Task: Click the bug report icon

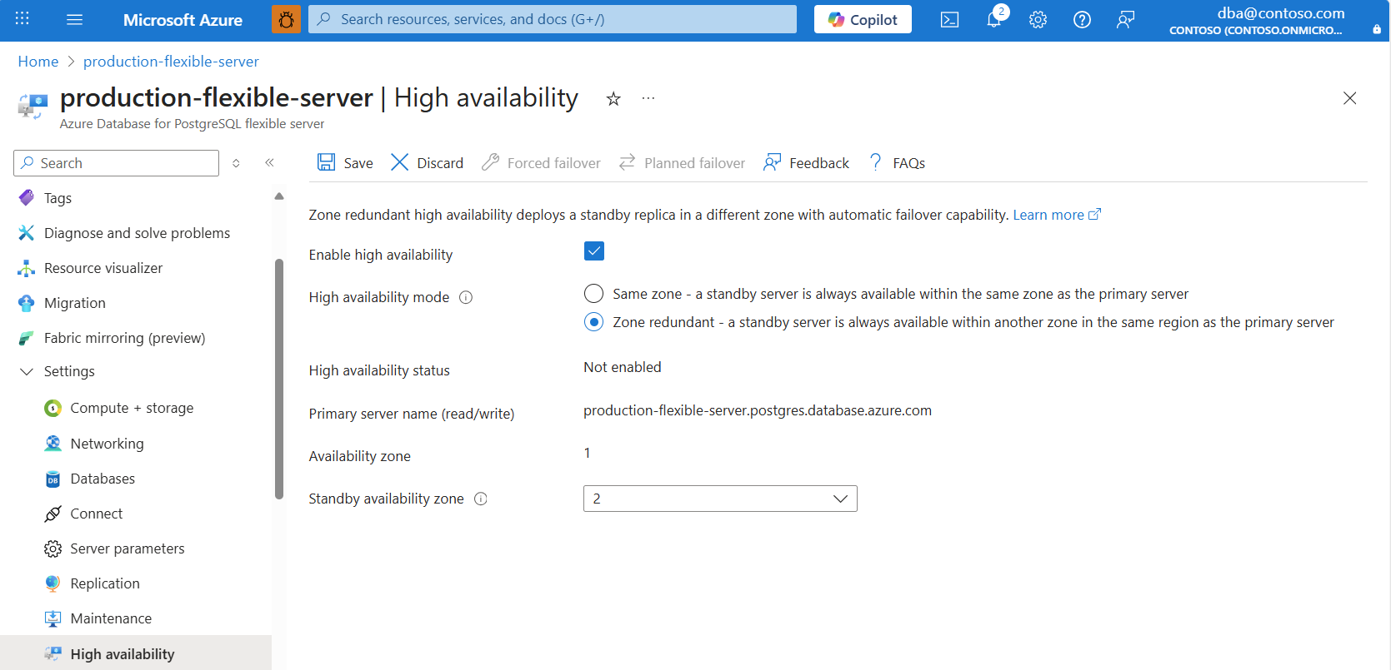Action: (286, 19)
